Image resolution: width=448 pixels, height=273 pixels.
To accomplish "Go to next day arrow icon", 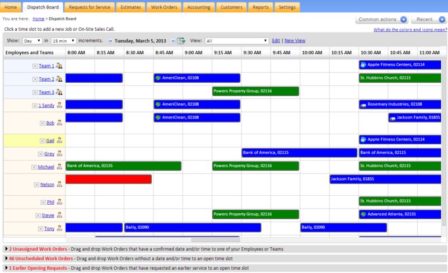I will point(173,41).
